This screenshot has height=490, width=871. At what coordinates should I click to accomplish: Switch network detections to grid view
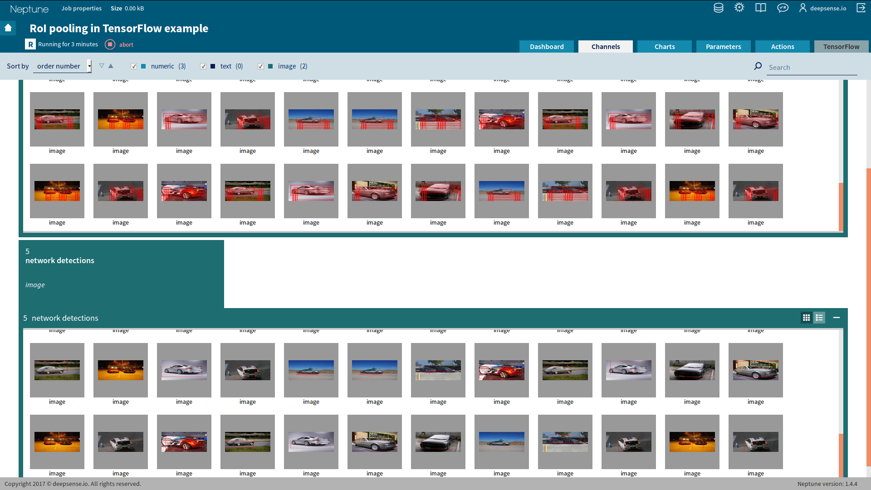806,318
